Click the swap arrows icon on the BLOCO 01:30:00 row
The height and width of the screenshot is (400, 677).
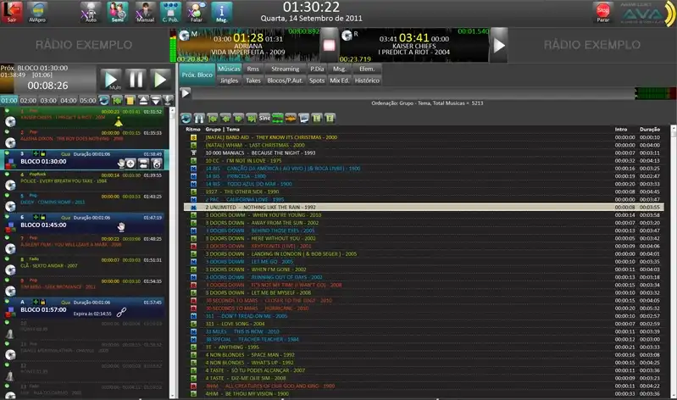(x=144, y=164)
